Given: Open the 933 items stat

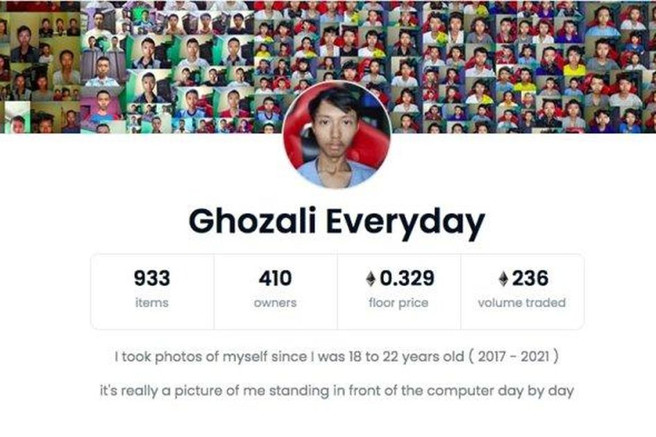Looking at the screenshot, I should click(x=152, y=291).
